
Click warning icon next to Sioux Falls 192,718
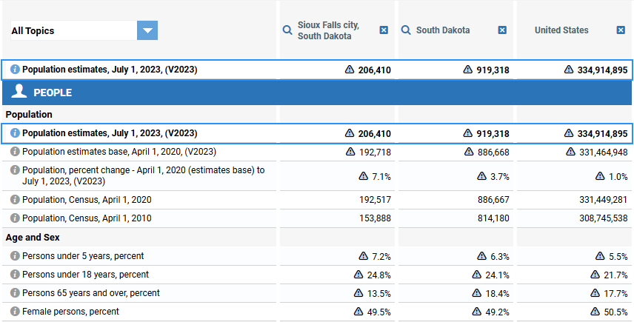point(350,152)
